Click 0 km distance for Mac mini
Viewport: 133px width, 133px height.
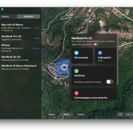click(37, 28)
